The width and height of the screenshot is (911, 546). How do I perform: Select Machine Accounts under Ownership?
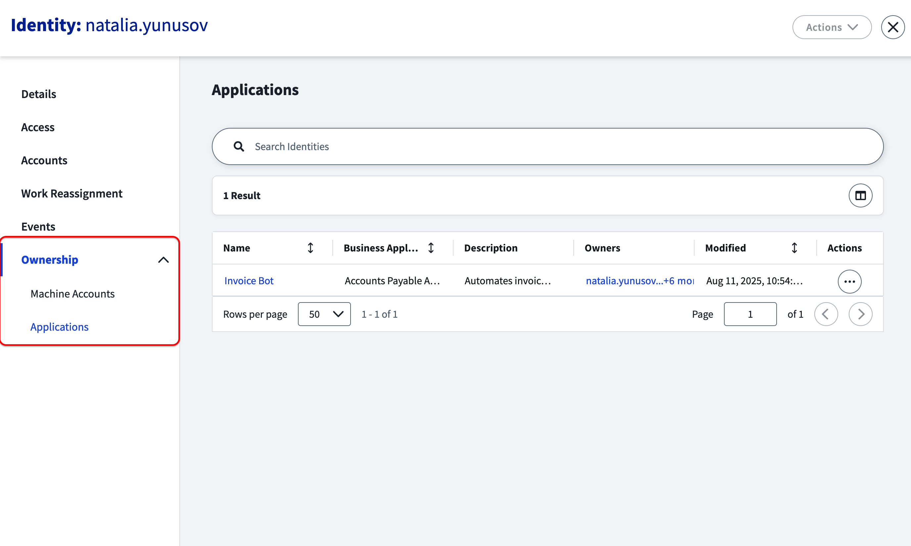[x=72, y=294]
